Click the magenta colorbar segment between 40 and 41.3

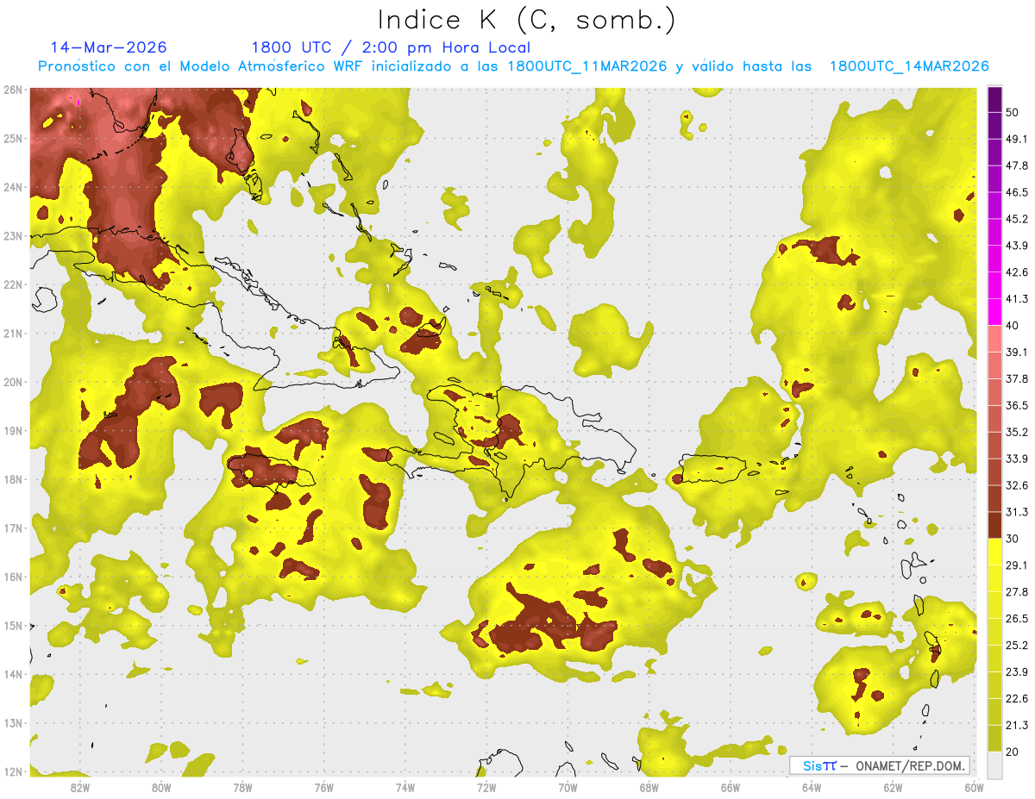click(x=994, y=312)
